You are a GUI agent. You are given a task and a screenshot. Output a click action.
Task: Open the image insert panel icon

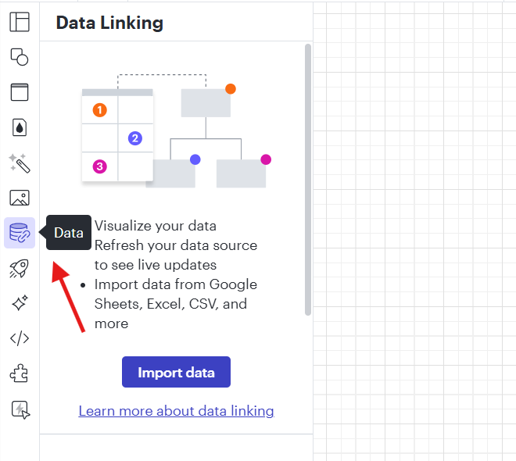coord(20,198)
